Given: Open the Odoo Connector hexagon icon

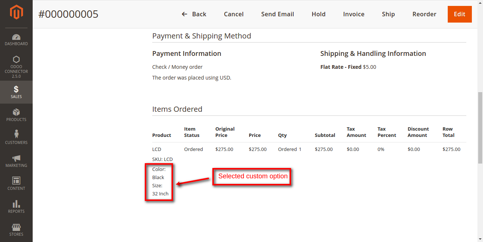Looking at the screenshot, I should pyautogui.click(x=16, y=60).
